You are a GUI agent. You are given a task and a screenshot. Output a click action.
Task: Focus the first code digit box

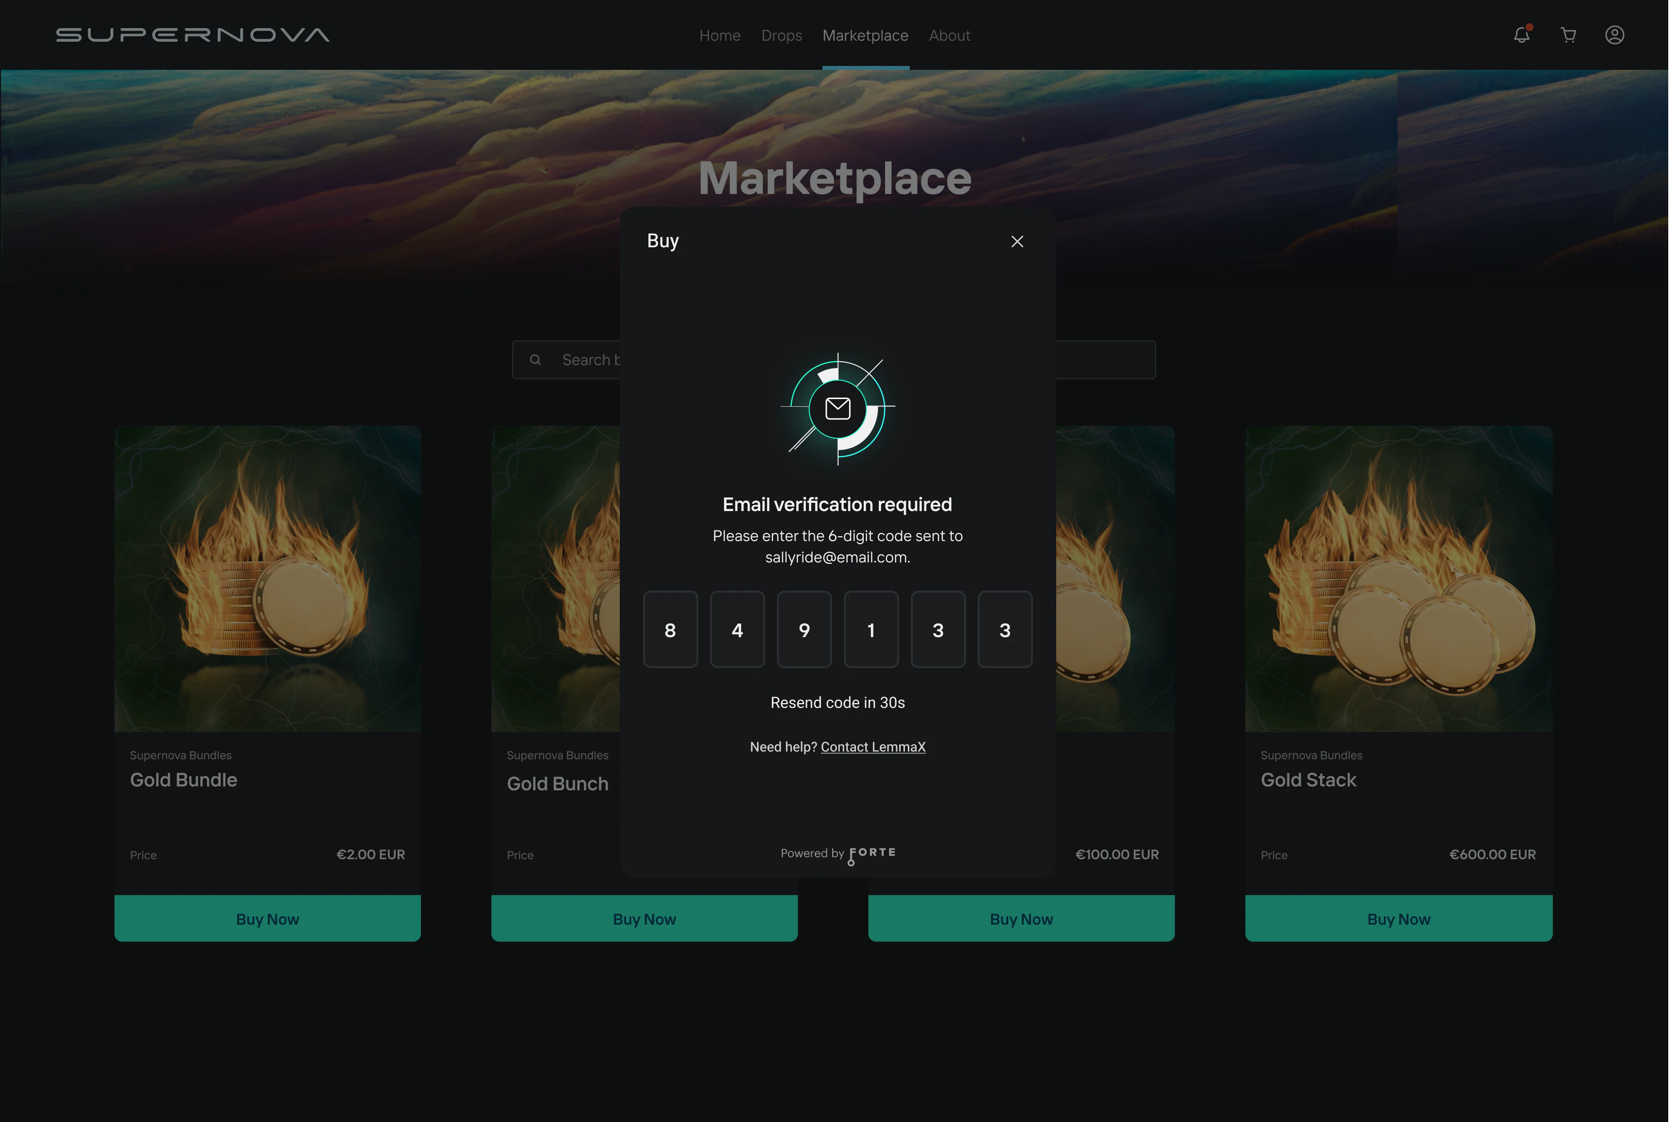click(670, 630)
